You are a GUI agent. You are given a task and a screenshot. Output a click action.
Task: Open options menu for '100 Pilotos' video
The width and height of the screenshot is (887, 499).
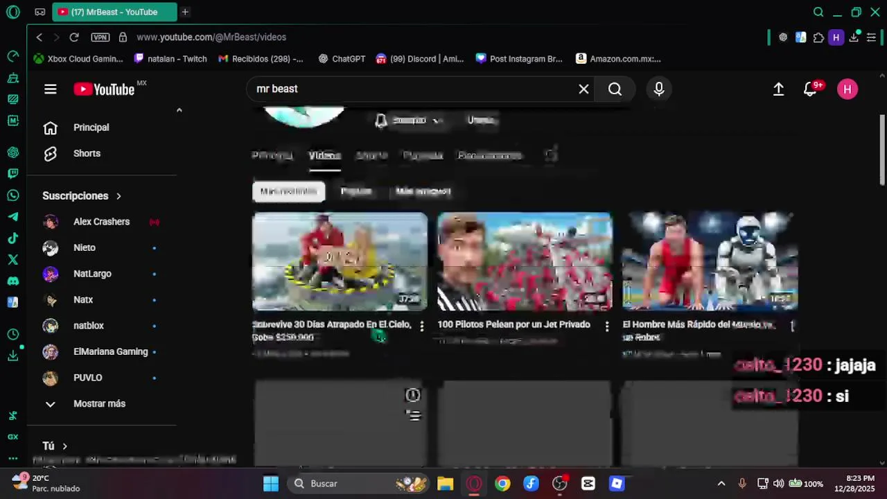[x=606, y=326]
